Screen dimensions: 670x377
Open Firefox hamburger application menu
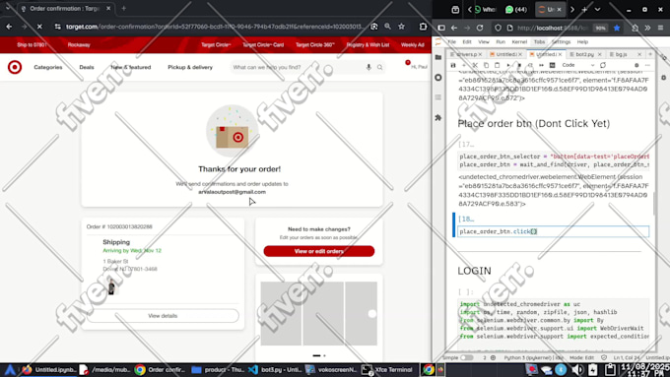coord(660,28)
